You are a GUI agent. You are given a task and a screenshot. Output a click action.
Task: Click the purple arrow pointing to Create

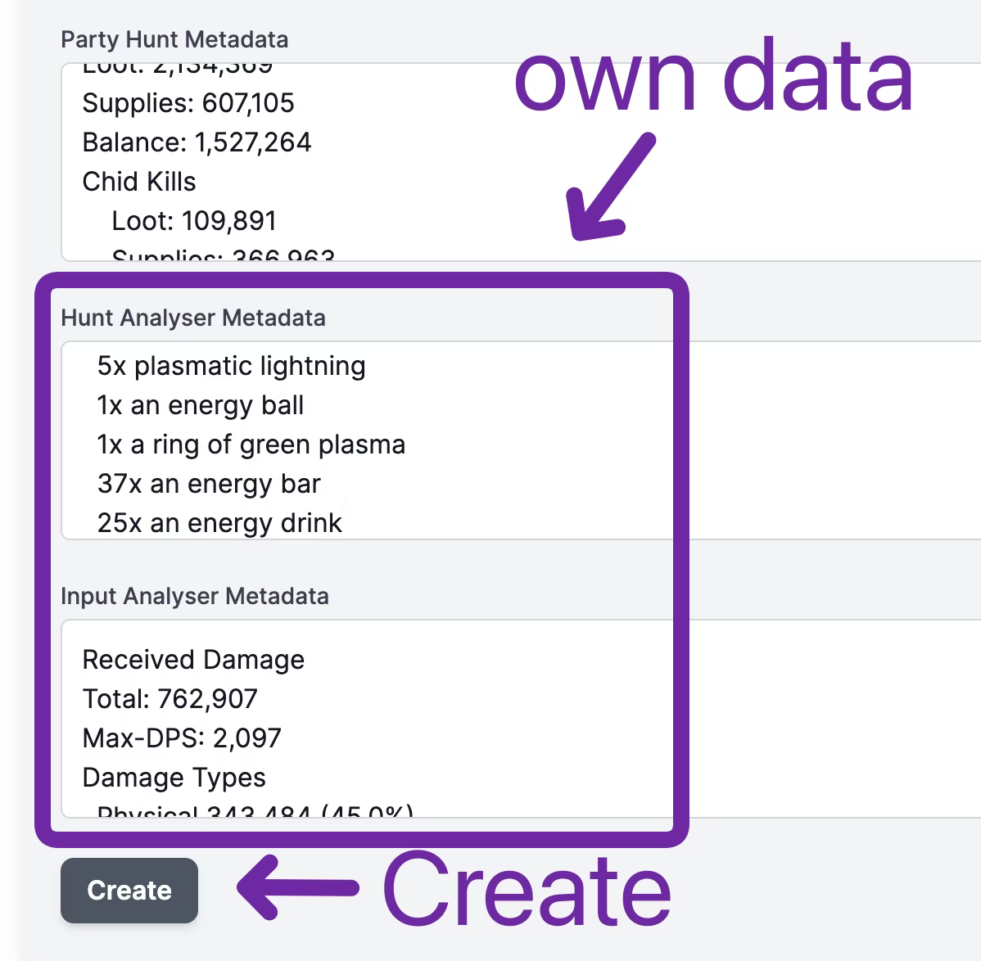(x=298, y=888)
